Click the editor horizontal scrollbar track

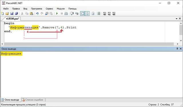(x=89, y=44)
